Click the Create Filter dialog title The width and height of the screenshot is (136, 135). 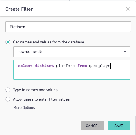click(19, 9)
